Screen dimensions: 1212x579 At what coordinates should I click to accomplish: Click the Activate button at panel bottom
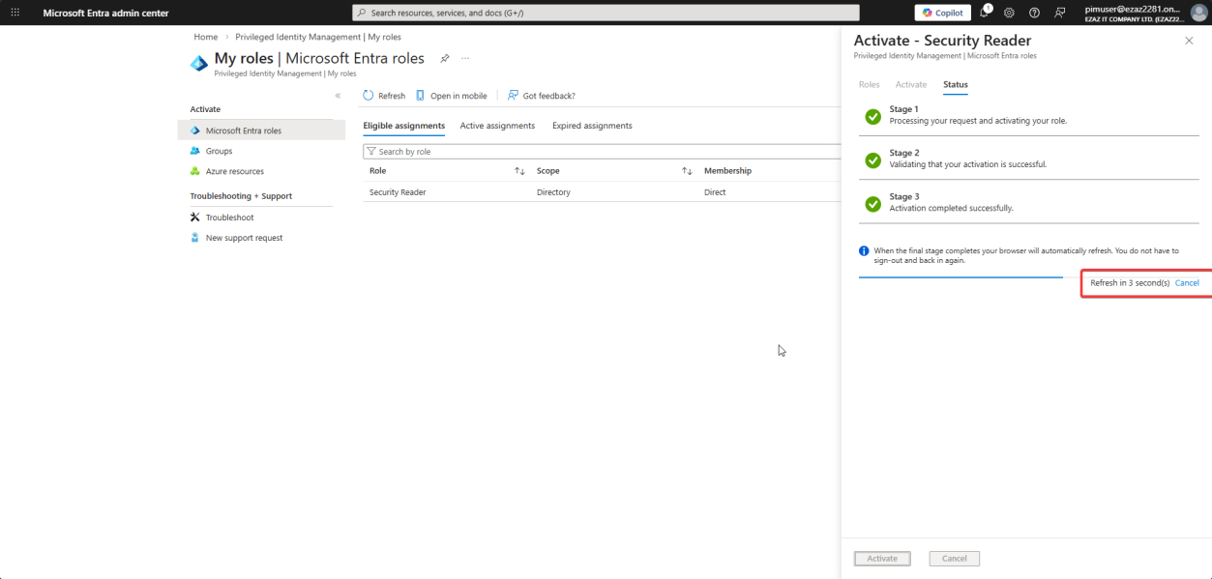click(x=882, y=559)
